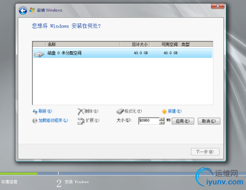
Task: Sort by the 类型 type column header
Action: [x=196, y=44]
